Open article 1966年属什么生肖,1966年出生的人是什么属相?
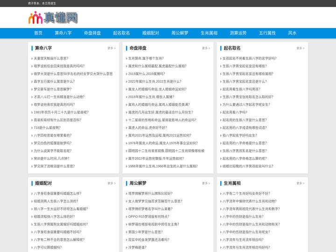The height and width of the screenshot is (252, 336). 163,166
